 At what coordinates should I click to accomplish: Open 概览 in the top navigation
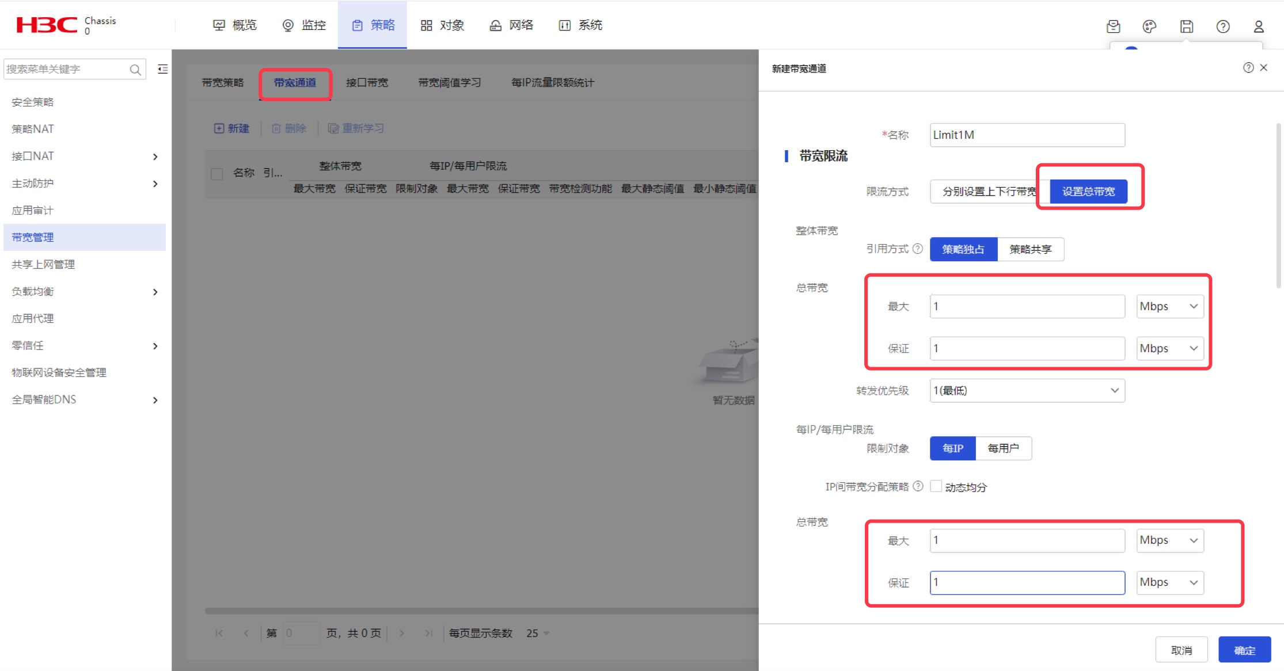pos(235,25)
